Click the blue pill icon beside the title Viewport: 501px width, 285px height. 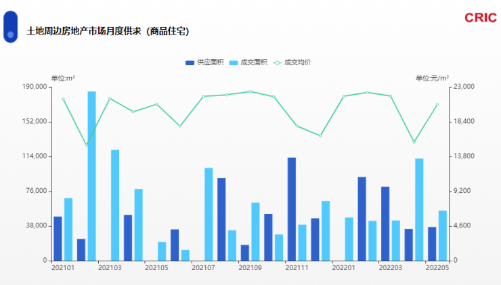[11, 27]
